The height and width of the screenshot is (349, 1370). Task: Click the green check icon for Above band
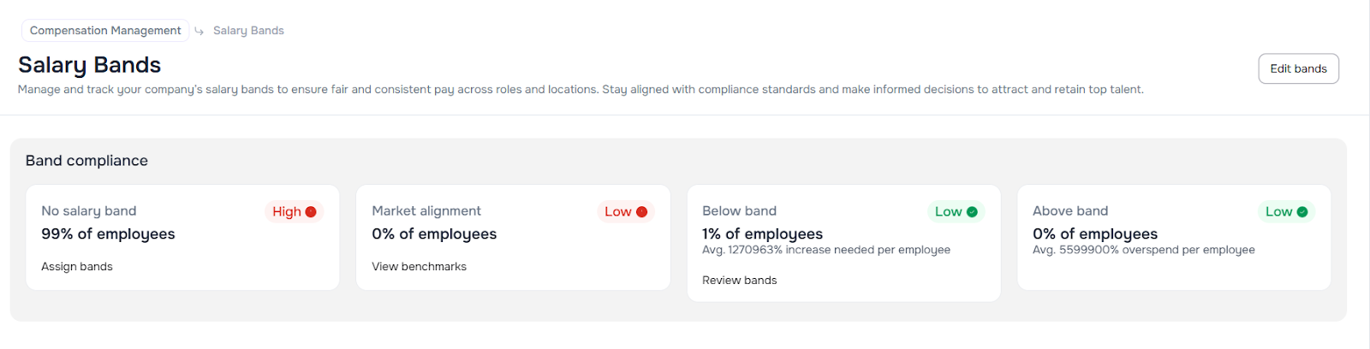pos(1302,212)
